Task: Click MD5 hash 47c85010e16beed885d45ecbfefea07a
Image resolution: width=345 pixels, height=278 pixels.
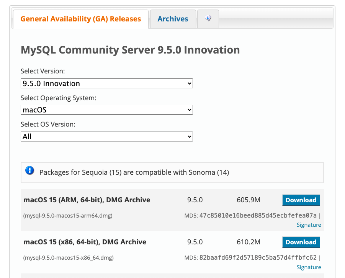Action: (x=258, y=215)
